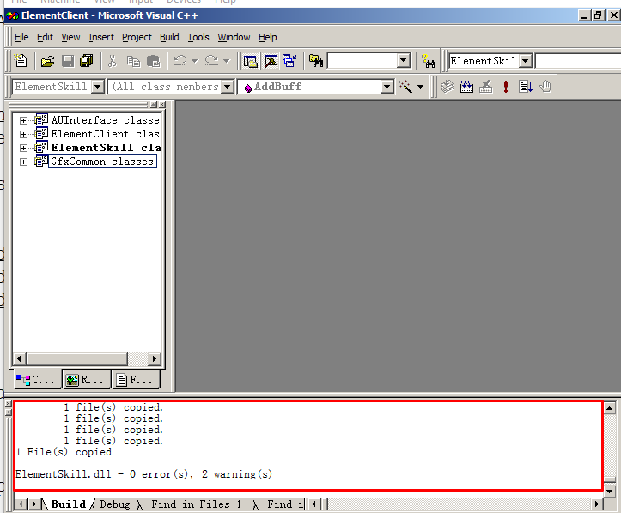Select the Debug output tab
Image resolution: width=621 pixels, height=513 pixels.
coord(115,504)
